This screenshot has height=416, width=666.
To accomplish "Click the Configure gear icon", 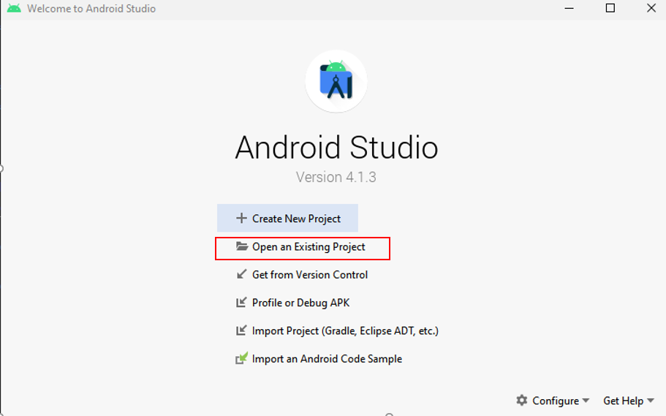I will [x=521, y=401].
